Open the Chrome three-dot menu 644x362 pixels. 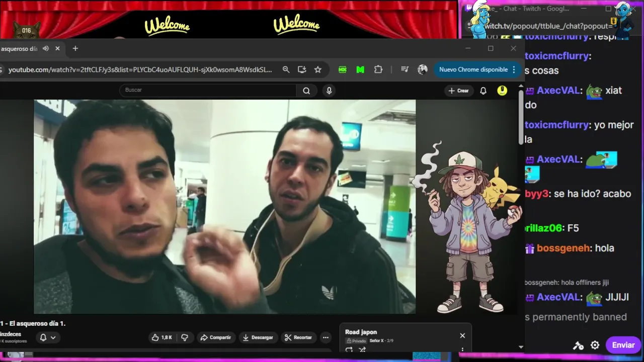click(514, 69)
